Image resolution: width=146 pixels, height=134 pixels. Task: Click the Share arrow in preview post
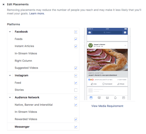[118, 84]
